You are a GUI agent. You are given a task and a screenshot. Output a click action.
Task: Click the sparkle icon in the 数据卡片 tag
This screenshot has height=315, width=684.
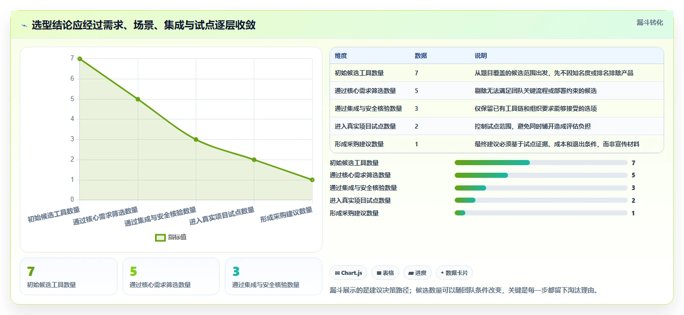442,273
